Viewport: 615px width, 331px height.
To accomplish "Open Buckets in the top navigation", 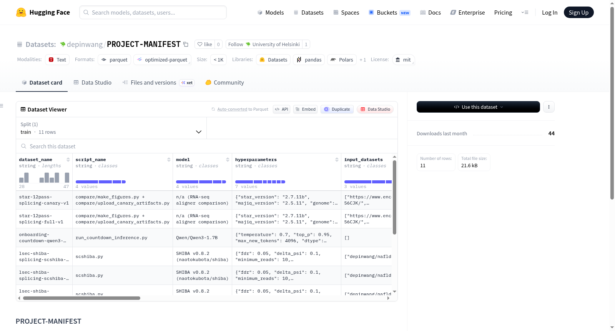I will [x=389, y=12].
